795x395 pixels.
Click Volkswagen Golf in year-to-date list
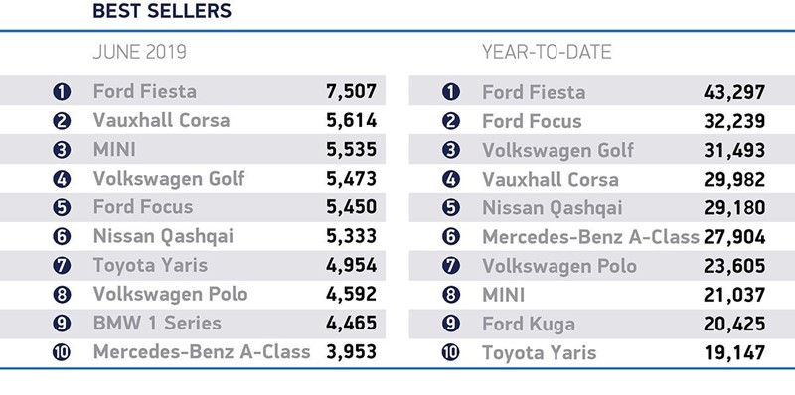point(557,151)
